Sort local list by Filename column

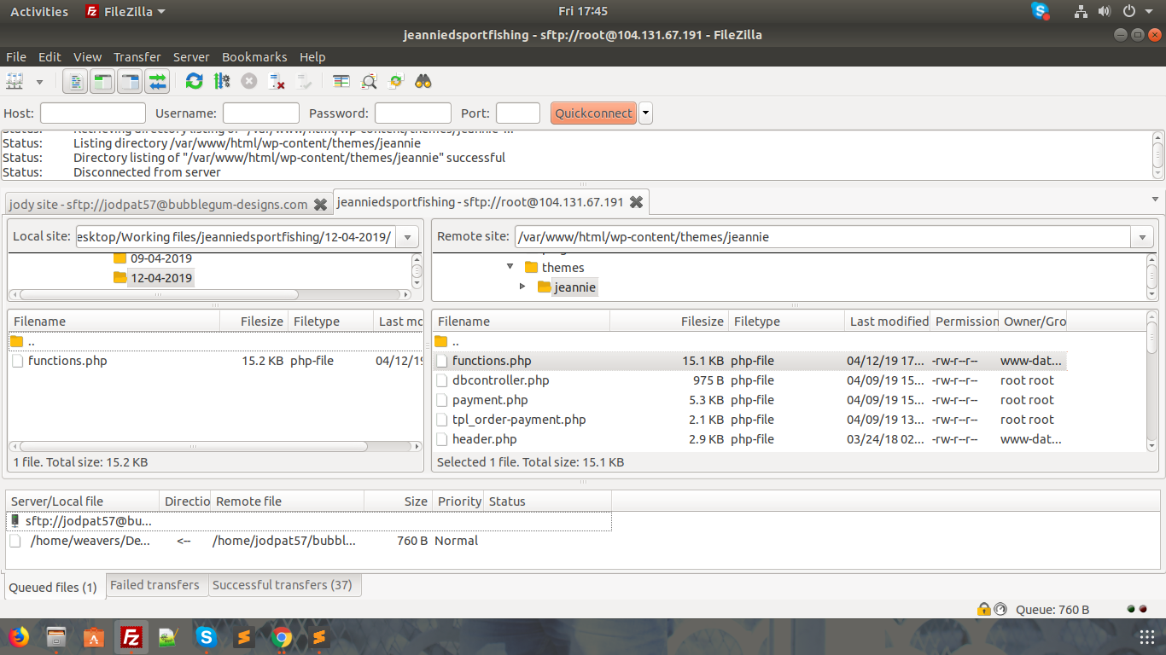114,322
